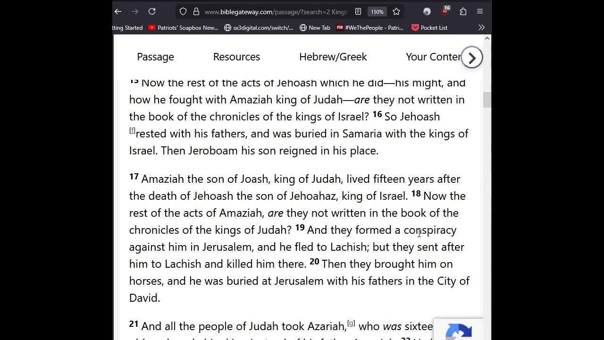
Task: Open Pocket List bookmark
Action: click(x=429, y=28)
